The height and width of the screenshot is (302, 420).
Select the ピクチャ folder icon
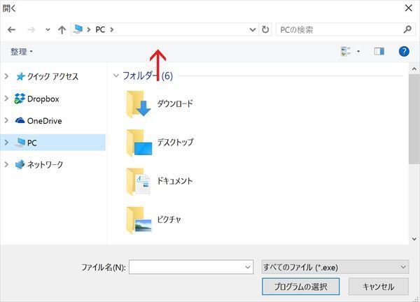139,220
